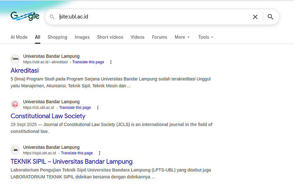Open three-dot menu for sipil.ubl.ac.id result
Image resolution: width=294 pixels, height=184 pixels.
100,153
